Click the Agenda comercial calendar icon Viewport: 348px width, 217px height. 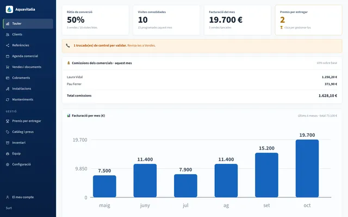point(8,56)
